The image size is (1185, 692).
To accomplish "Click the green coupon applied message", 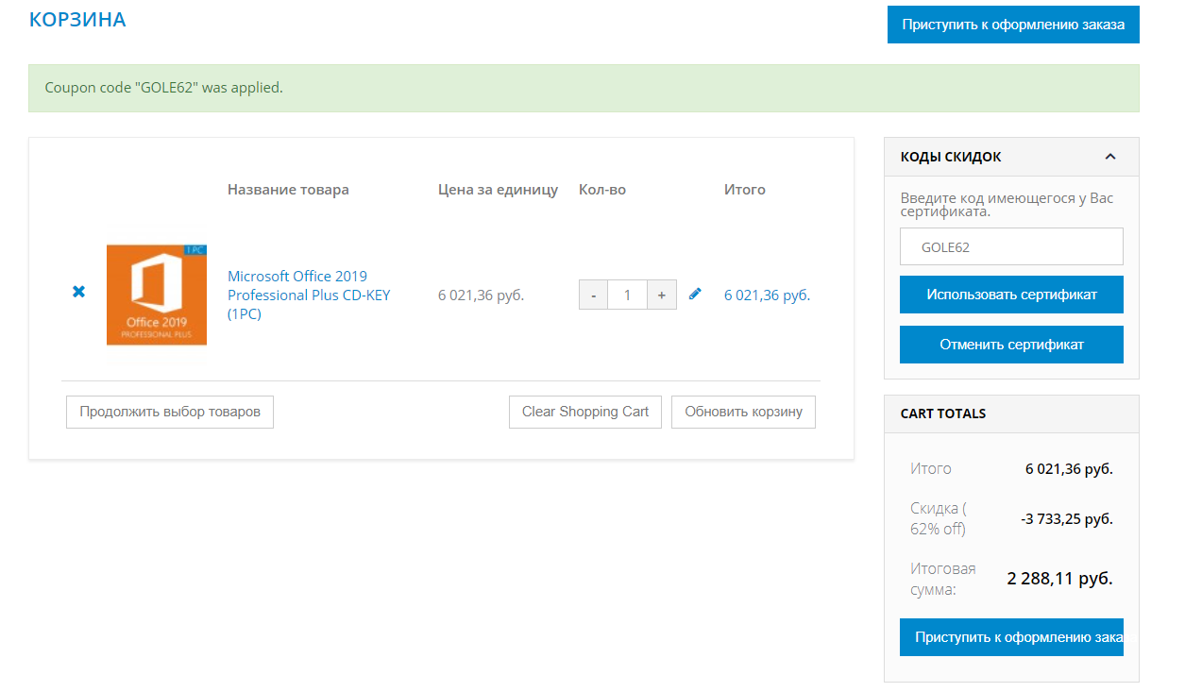I will click(x=584, y=88).
